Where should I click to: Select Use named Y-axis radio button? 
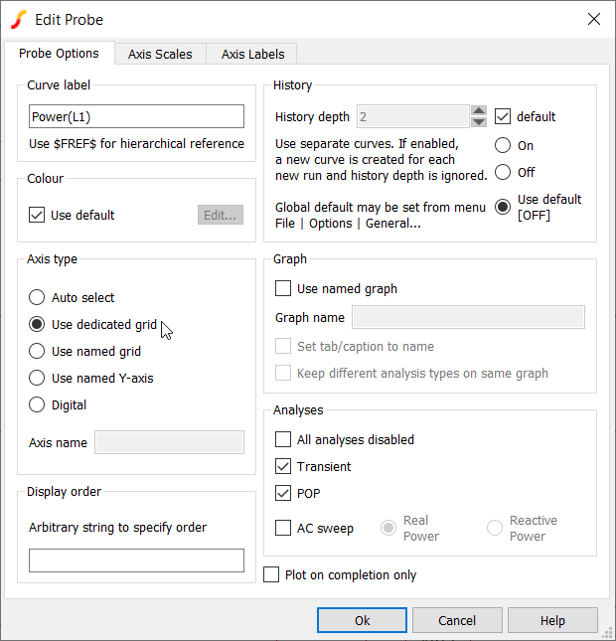38,378
